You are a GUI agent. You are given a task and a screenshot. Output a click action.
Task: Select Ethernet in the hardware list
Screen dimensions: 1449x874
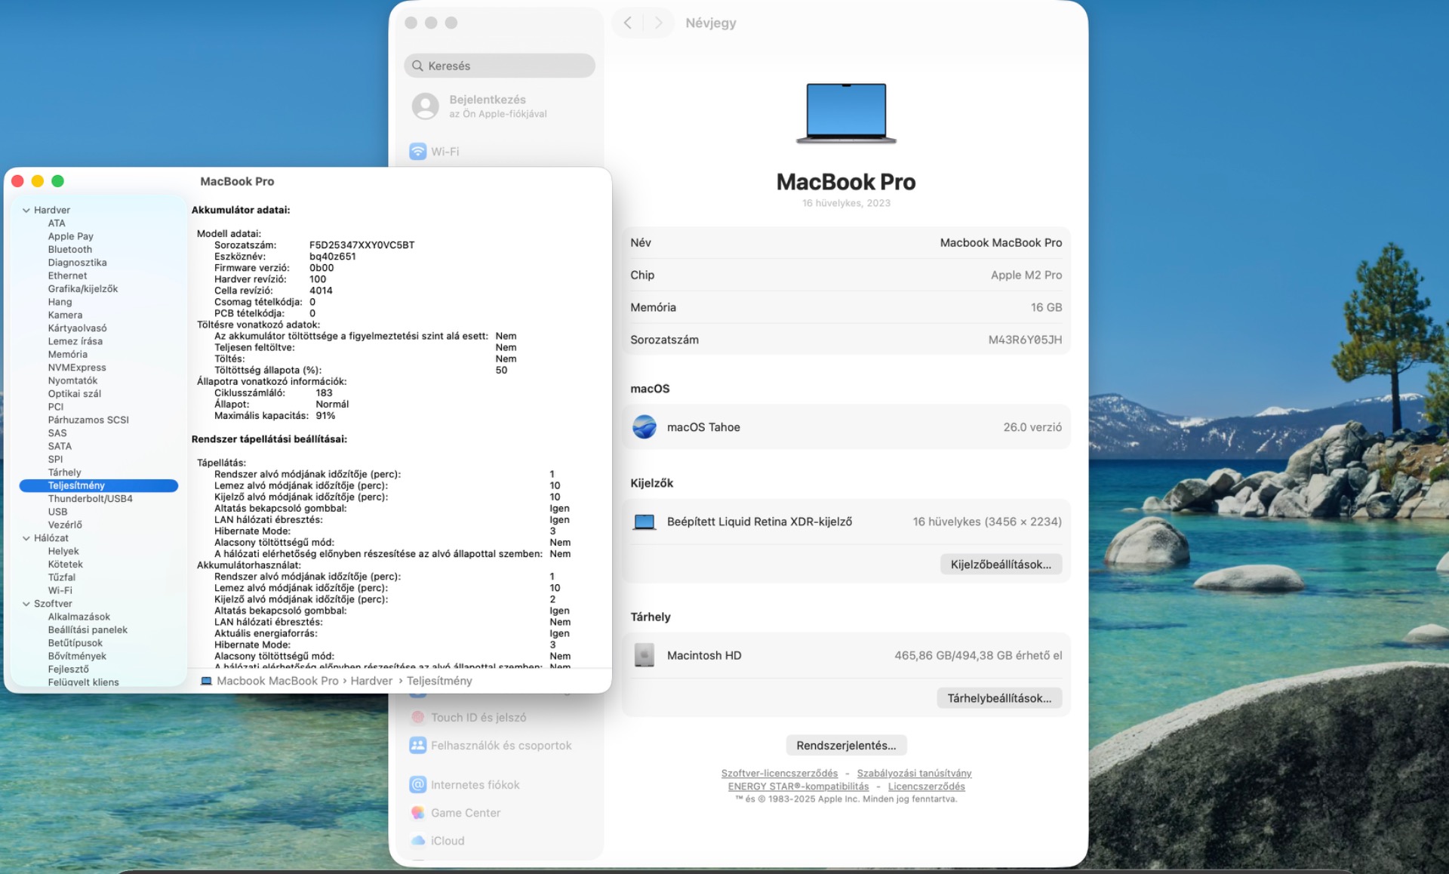67,276
